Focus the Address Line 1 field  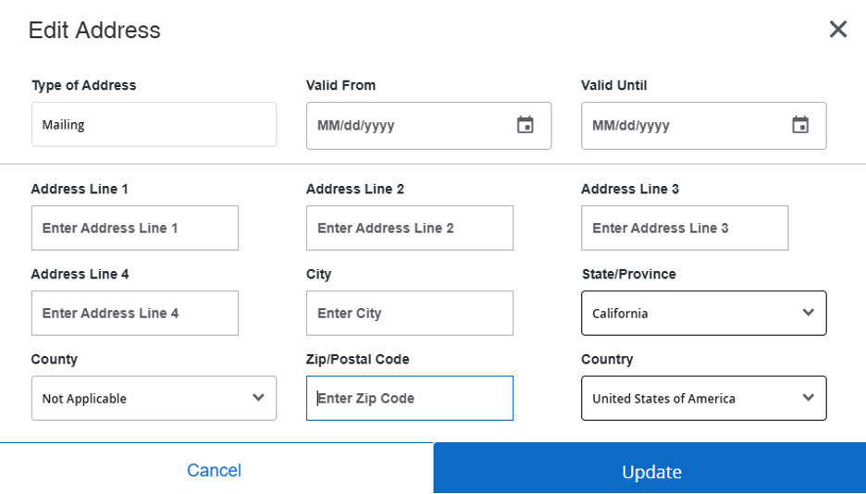click(134, 228)
